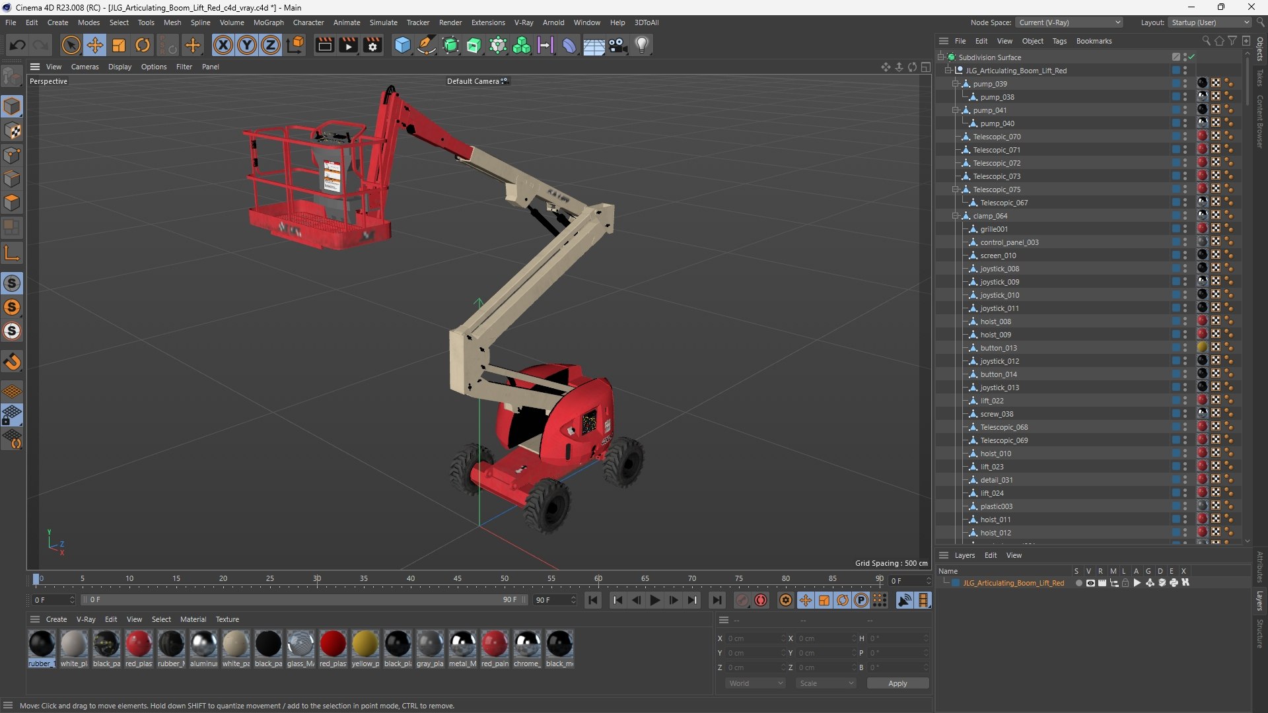The width and height of the screenshot is (1268, 713).
Task: Add a Cube primitive object
Action: coord(402,45)
